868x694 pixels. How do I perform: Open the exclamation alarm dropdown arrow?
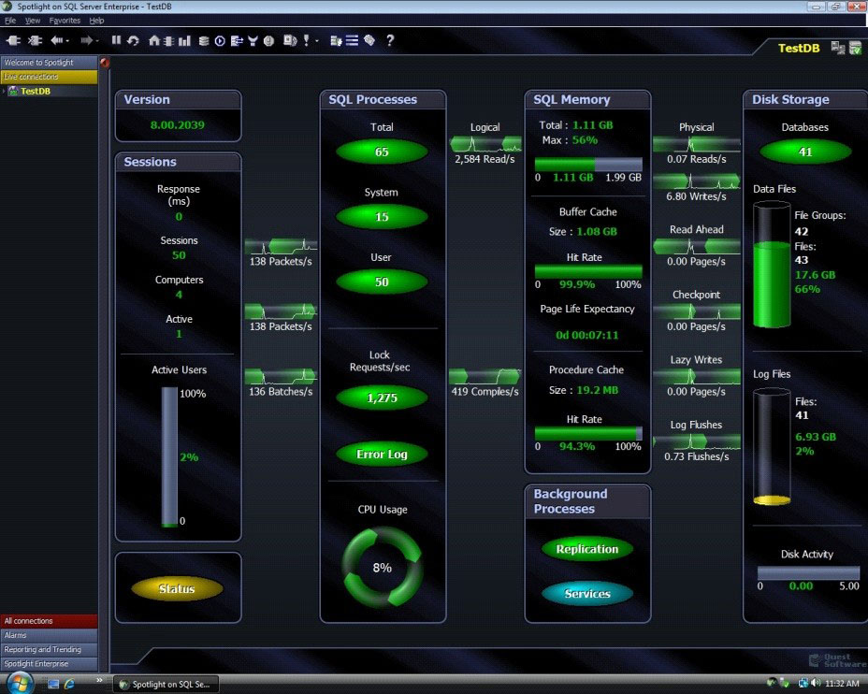pos(316,41)
